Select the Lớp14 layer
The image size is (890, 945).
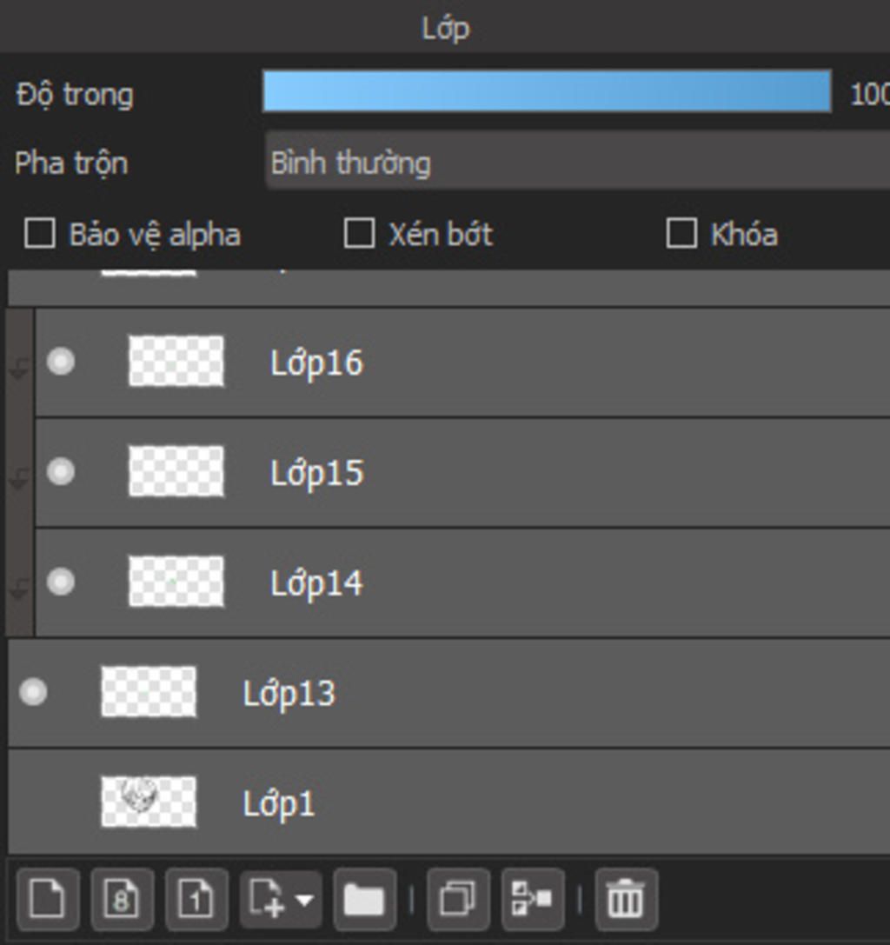pyautogui.click(x=462, y=582)
